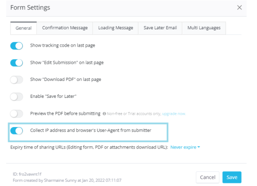Open the Confirmation Message tab

click(65, 28)
